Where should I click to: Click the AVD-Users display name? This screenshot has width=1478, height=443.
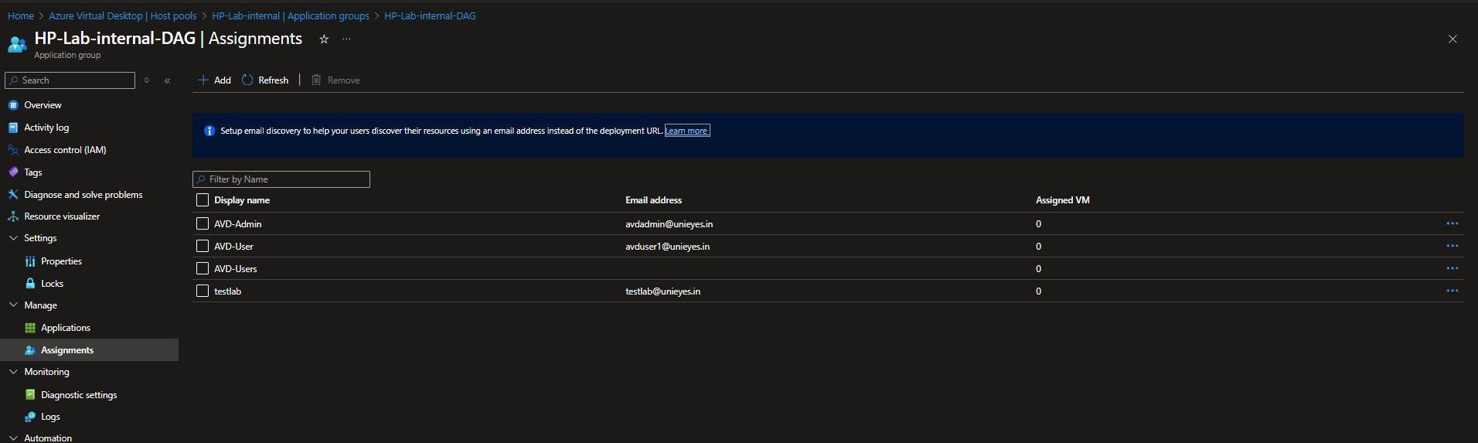point(236,269)
